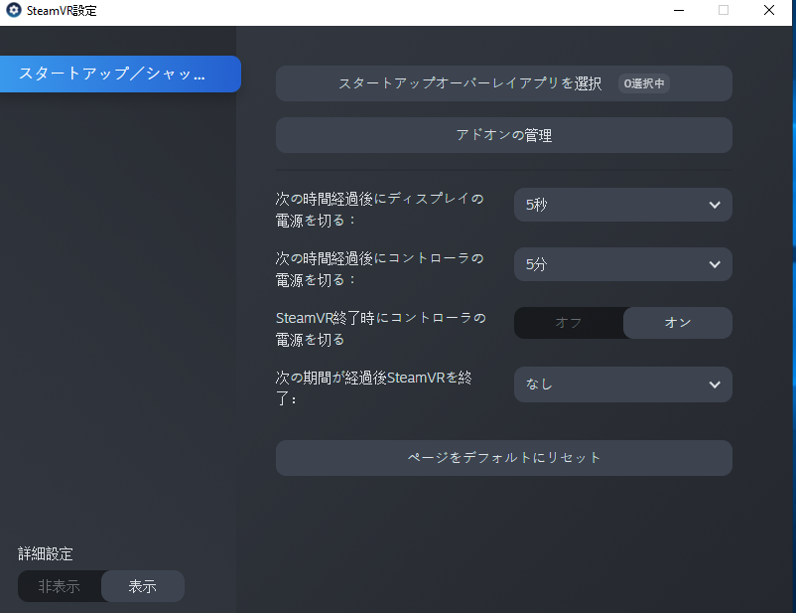Click the 次の時間経過後にコントローラの電源を切る label
This screenshot has height=613, width=796.
tap(380, 269)
